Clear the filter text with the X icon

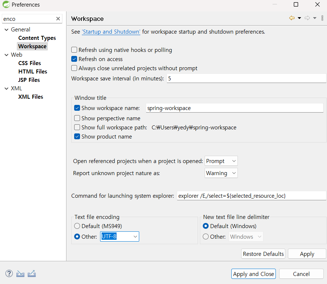58,19
